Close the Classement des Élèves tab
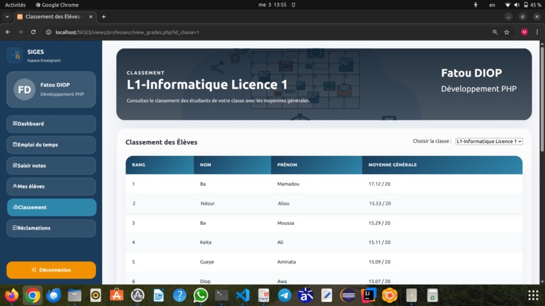Image resolution: width=545 pixels, height=306 pixels. [91, 17]
